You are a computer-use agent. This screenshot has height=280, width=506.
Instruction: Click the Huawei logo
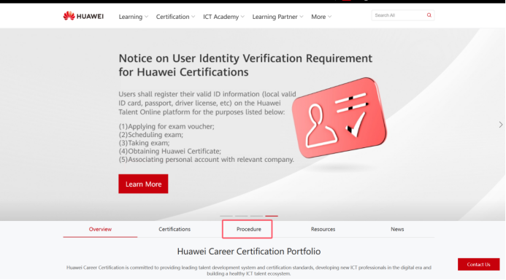click(x=83, y=16)
